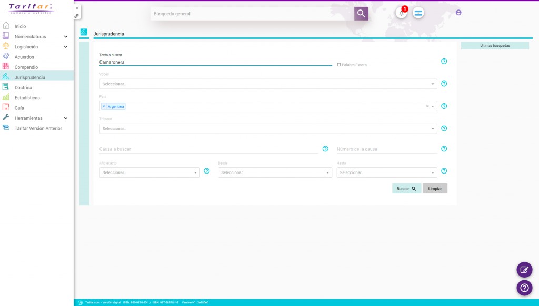Click the Argentina flag country icon
539x306 pixels.
point(418,13)
